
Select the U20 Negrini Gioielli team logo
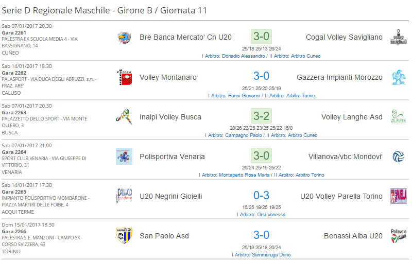[x=124, y=196]
